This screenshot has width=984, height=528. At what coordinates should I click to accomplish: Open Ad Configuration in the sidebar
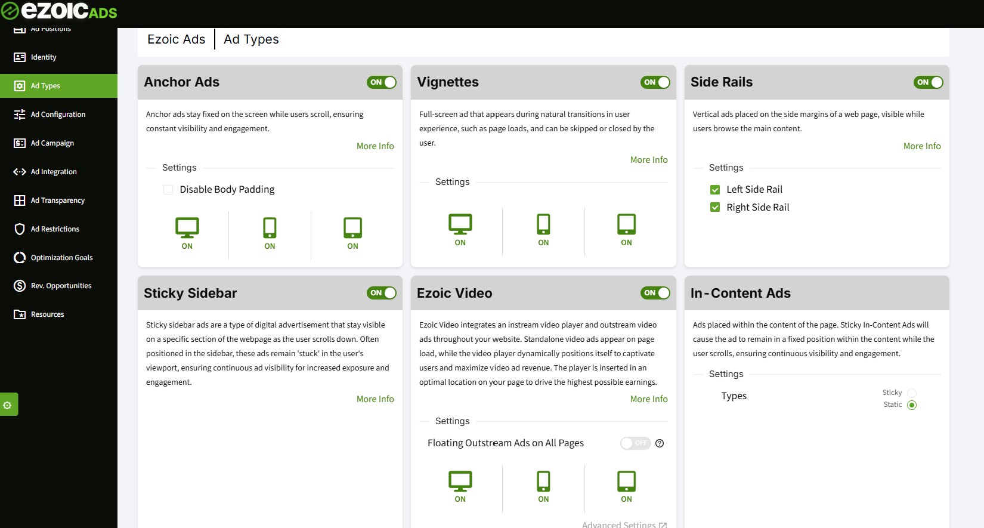click(x=58, y=115)
